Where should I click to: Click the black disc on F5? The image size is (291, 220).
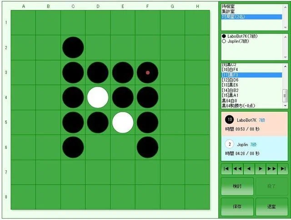tap(147, 123)
